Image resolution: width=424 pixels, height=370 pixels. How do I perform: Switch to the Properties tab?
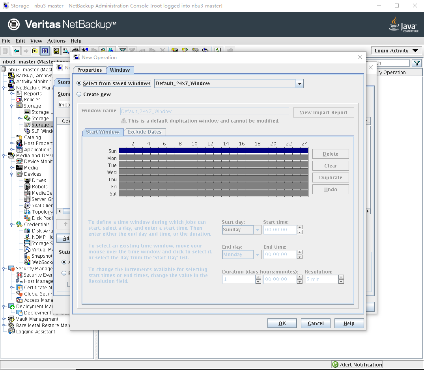coord(90,70)
